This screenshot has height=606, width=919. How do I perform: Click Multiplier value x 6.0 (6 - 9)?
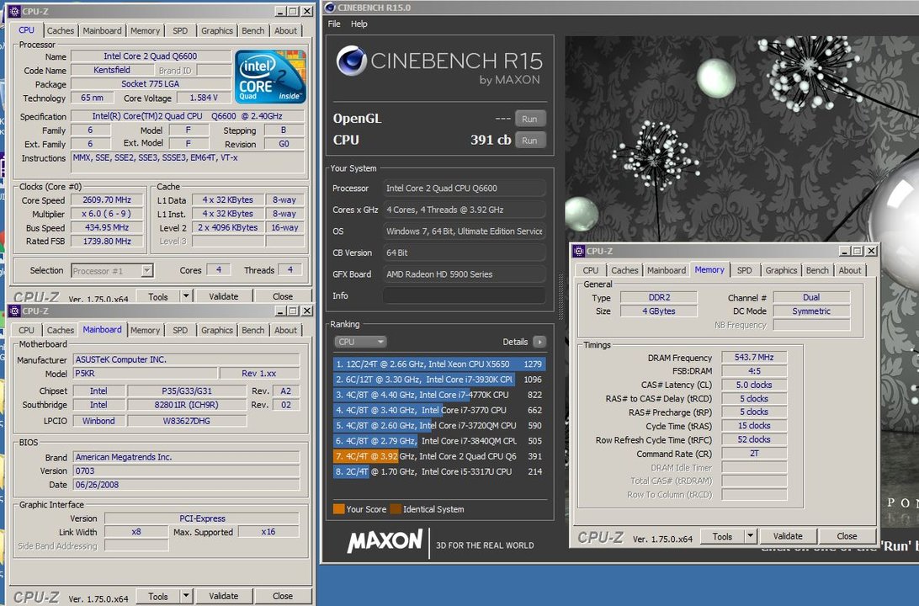coord(107,214)
